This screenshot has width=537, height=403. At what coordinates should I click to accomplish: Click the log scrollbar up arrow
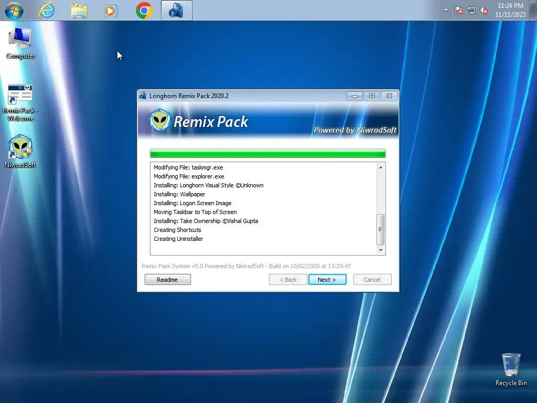coord(381,167)
